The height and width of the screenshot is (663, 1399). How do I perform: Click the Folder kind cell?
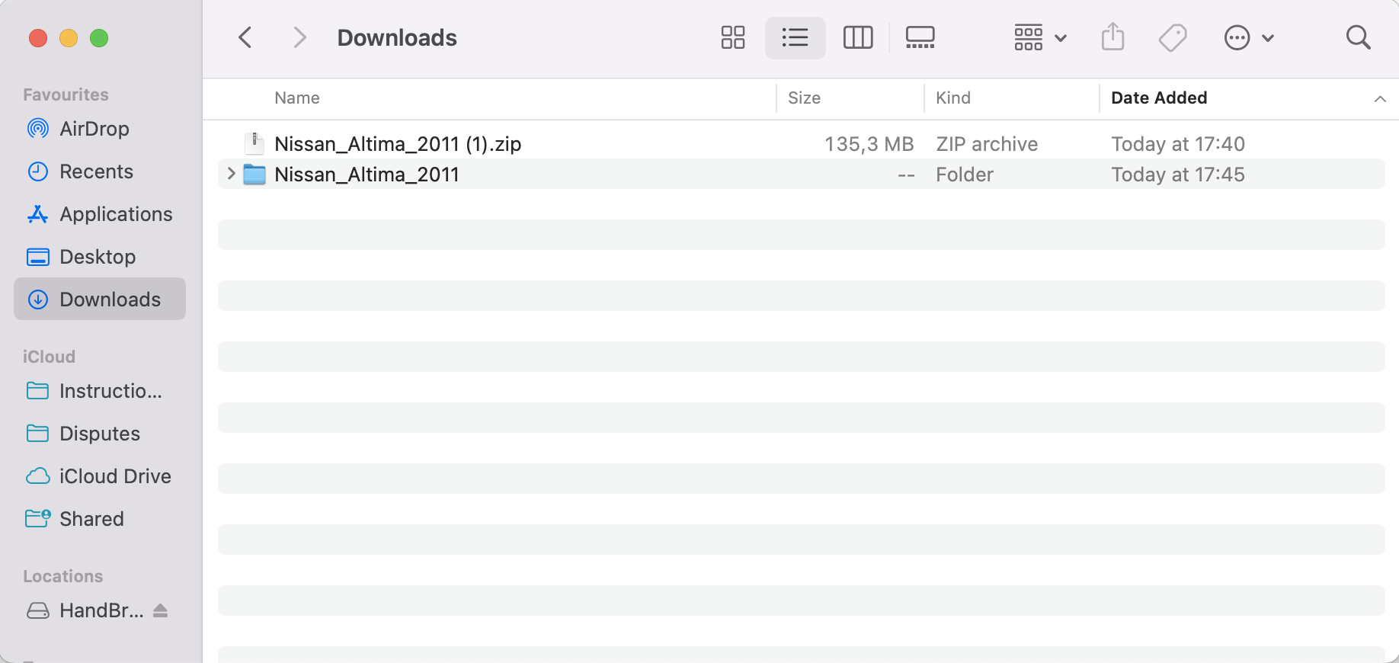(x=965, y=175)
